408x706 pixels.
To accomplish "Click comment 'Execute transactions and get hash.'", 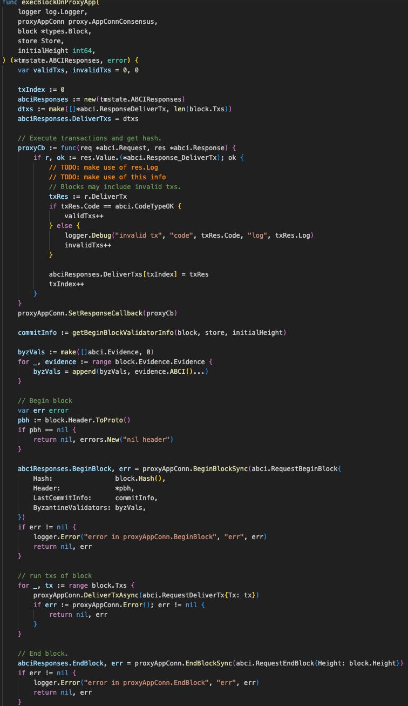I will [x=90, y=138].
